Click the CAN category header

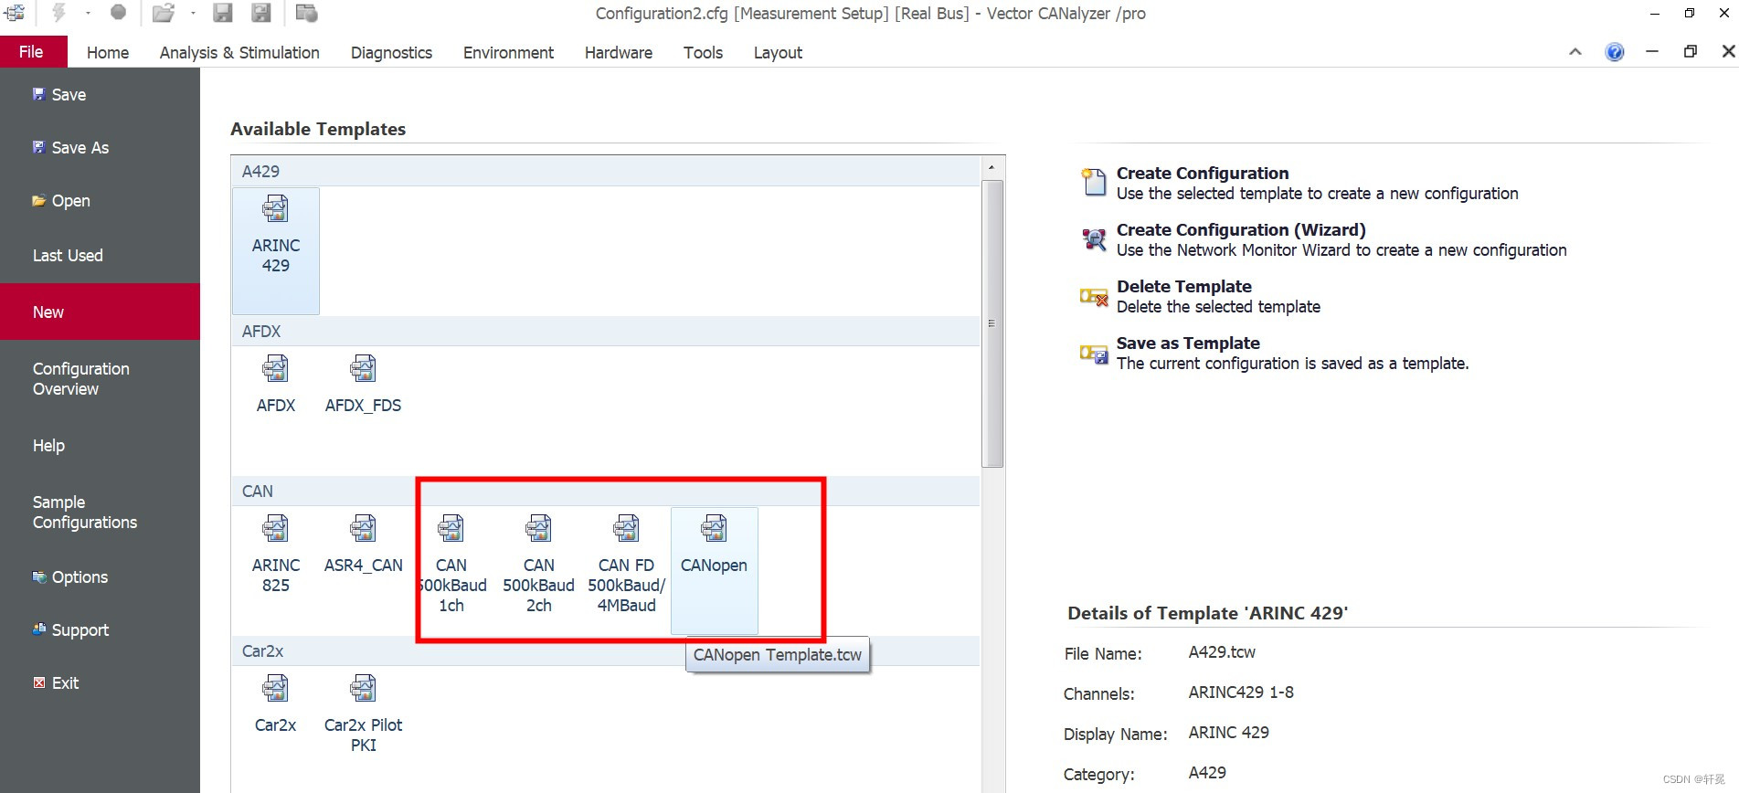(x=606, y=491)
